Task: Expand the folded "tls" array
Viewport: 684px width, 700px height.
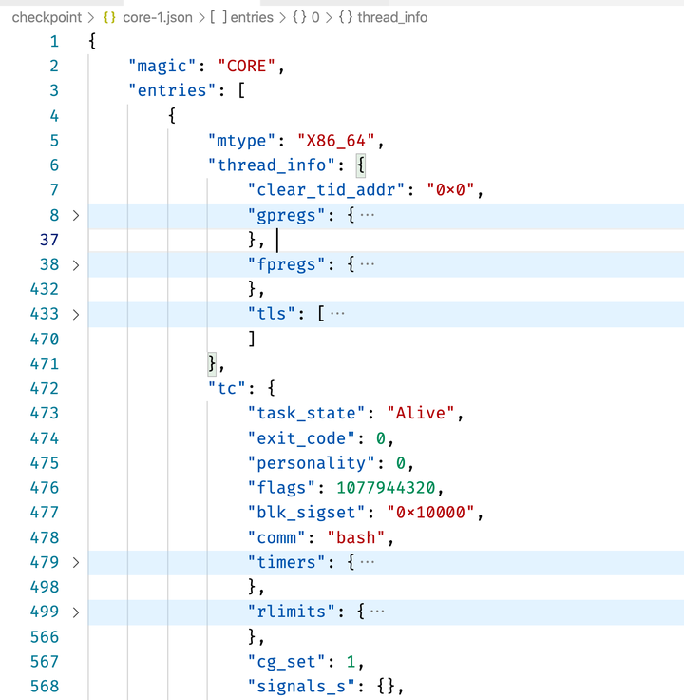Action: (x=76, y=314)
